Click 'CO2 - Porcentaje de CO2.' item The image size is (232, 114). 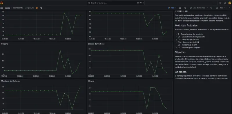pos(188,39)
